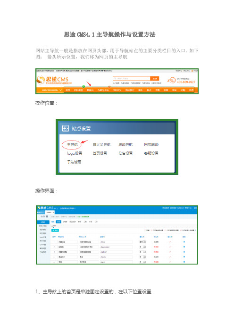Select the highlighted blue site tab in the admin
Viewport: 234px width, 331px height.
tap(58, 222)
